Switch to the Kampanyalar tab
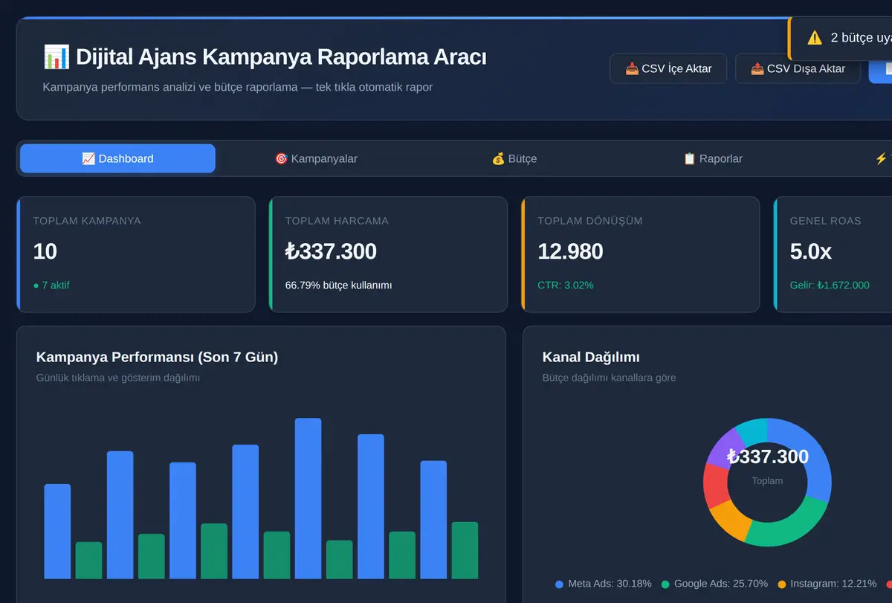Screen dimensions: 892x603 pyautogui.click(x=316, y=158)
